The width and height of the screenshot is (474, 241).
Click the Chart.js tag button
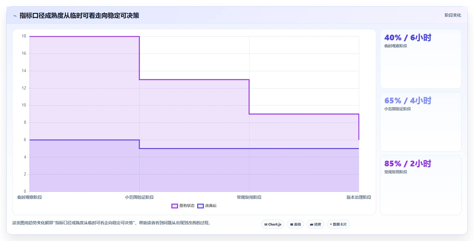[x=273, y=224]
